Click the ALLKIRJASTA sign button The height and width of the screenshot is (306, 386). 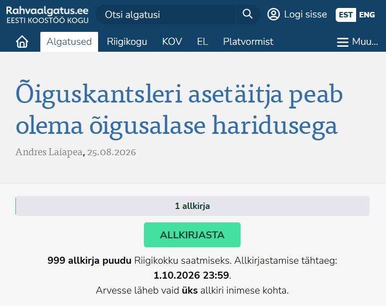click(x=192, y=235)
